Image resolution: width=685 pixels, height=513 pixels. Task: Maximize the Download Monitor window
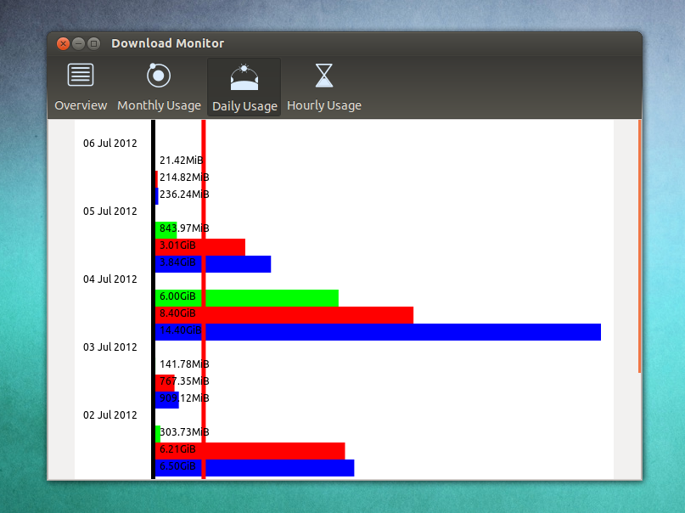[93, 43]
